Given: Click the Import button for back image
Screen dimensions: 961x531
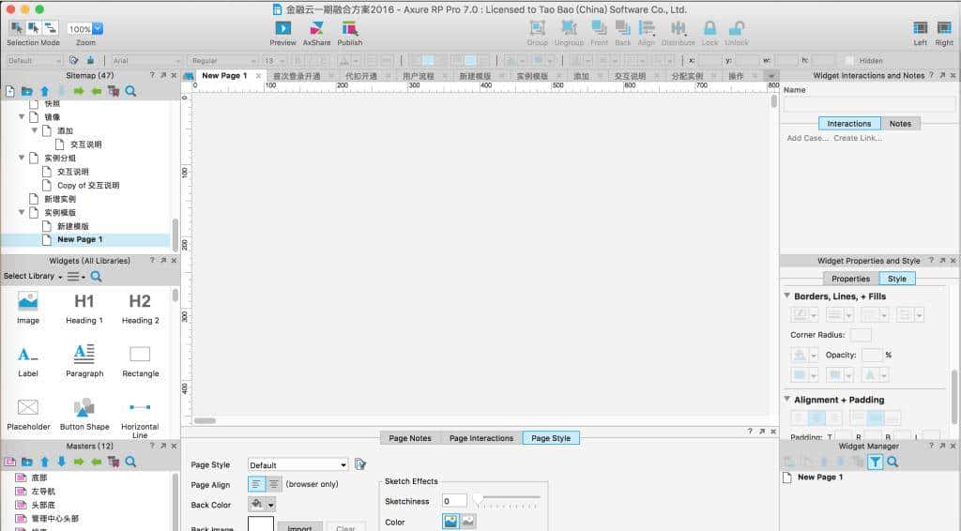Looking at the screenshot, I should pyautogui.click(x=299, y=528).
